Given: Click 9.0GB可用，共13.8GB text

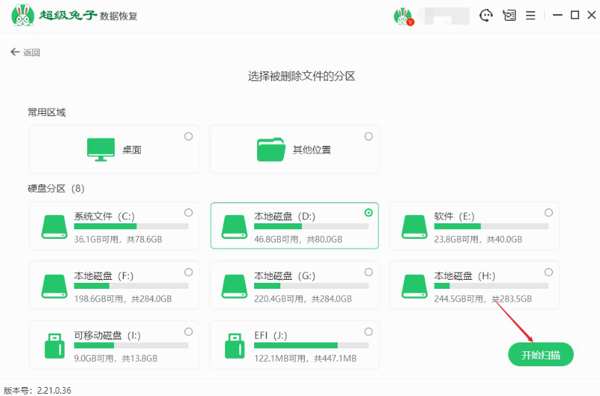Looking at the screenshot, I should pyautogui.click(x=116, y=359).
